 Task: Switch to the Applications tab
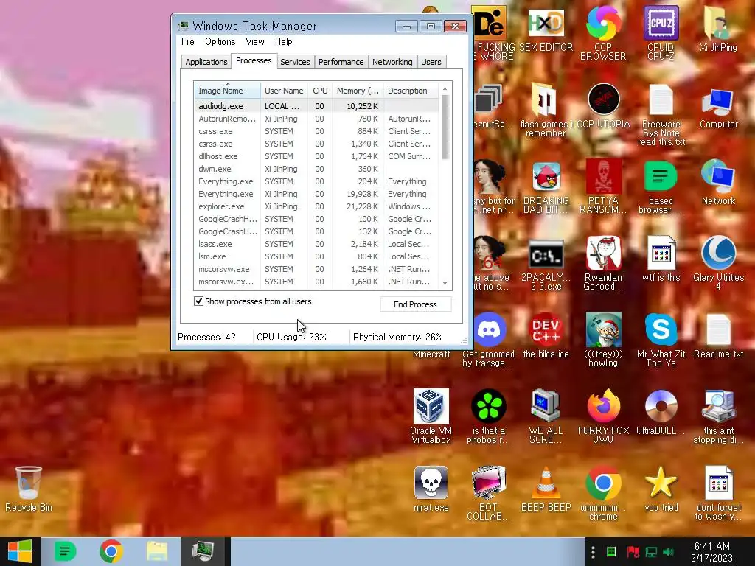click(x=206, y=62)
